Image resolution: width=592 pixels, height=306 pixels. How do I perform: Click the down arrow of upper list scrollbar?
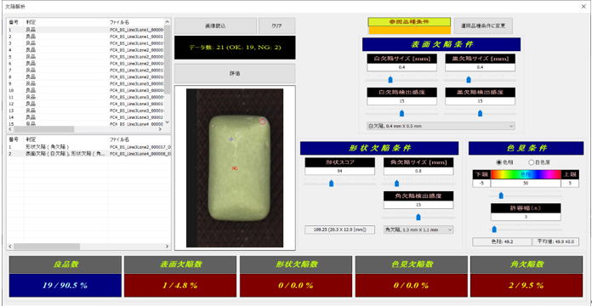click(x=168, y=122)
